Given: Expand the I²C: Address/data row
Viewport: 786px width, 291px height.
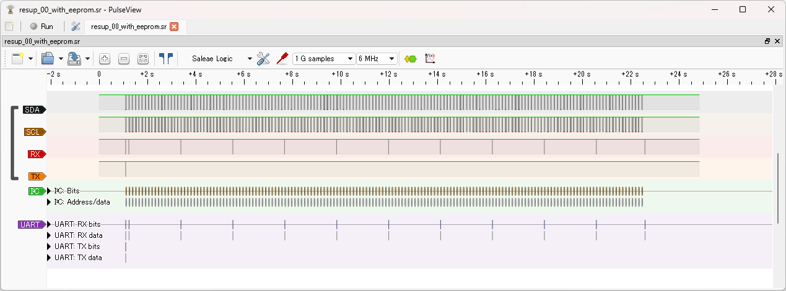Looking at the screenshot, I should pos(50,202).
